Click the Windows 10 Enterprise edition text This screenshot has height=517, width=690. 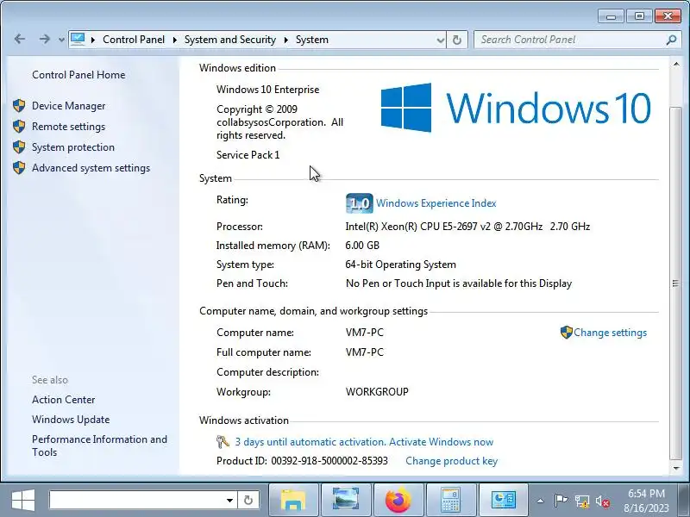(x=267, y=90)
